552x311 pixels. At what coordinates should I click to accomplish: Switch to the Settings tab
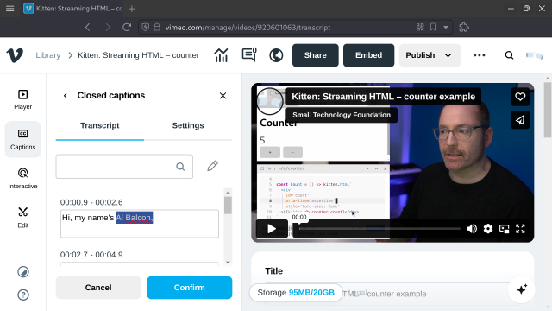pyautogui.click(x=188, y=125)
